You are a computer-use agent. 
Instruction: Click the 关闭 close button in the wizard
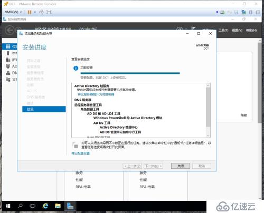coord(181,166)
